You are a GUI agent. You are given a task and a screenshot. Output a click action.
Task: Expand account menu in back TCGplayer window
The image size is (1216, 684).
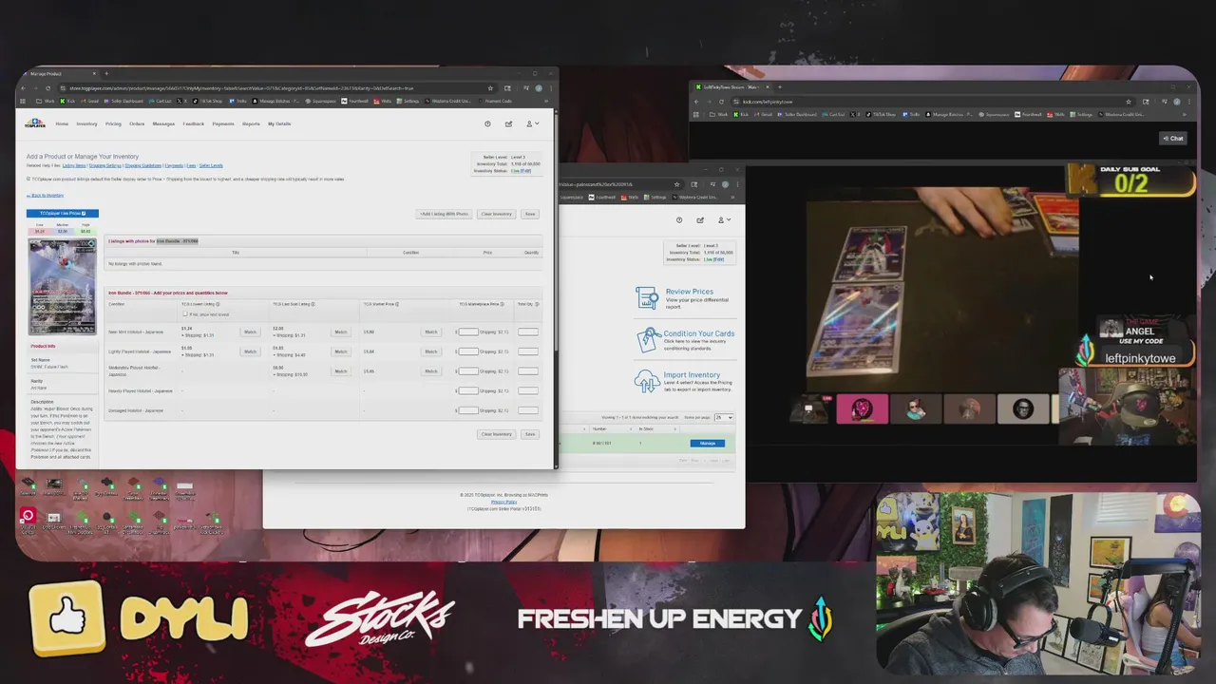724,220
